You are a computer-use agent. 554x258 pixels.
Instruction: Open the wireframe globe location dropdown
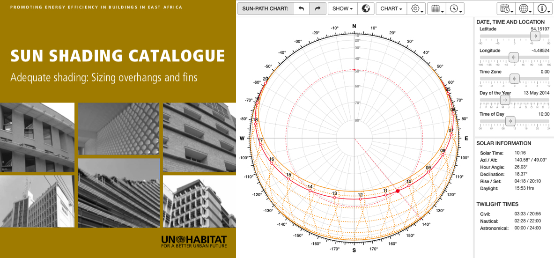(524, 9)
